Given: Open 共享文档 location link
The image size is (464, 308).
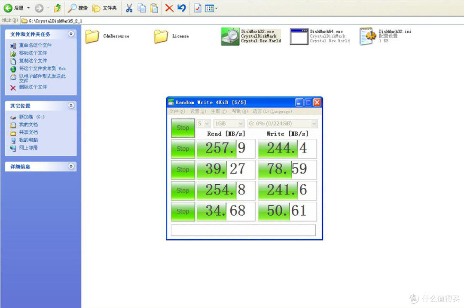Looking at the screenshot, I should pyautogui.click(x=28, y=132).
